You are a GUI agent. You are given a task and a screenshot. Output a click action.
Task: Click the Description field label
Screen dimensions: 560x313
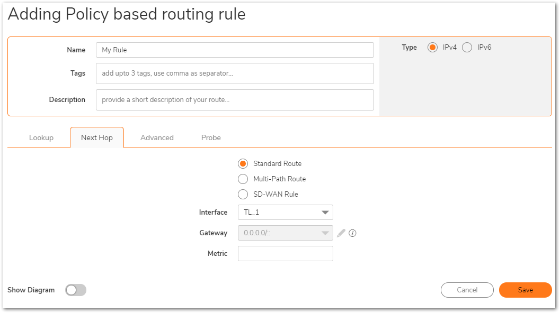67,100
